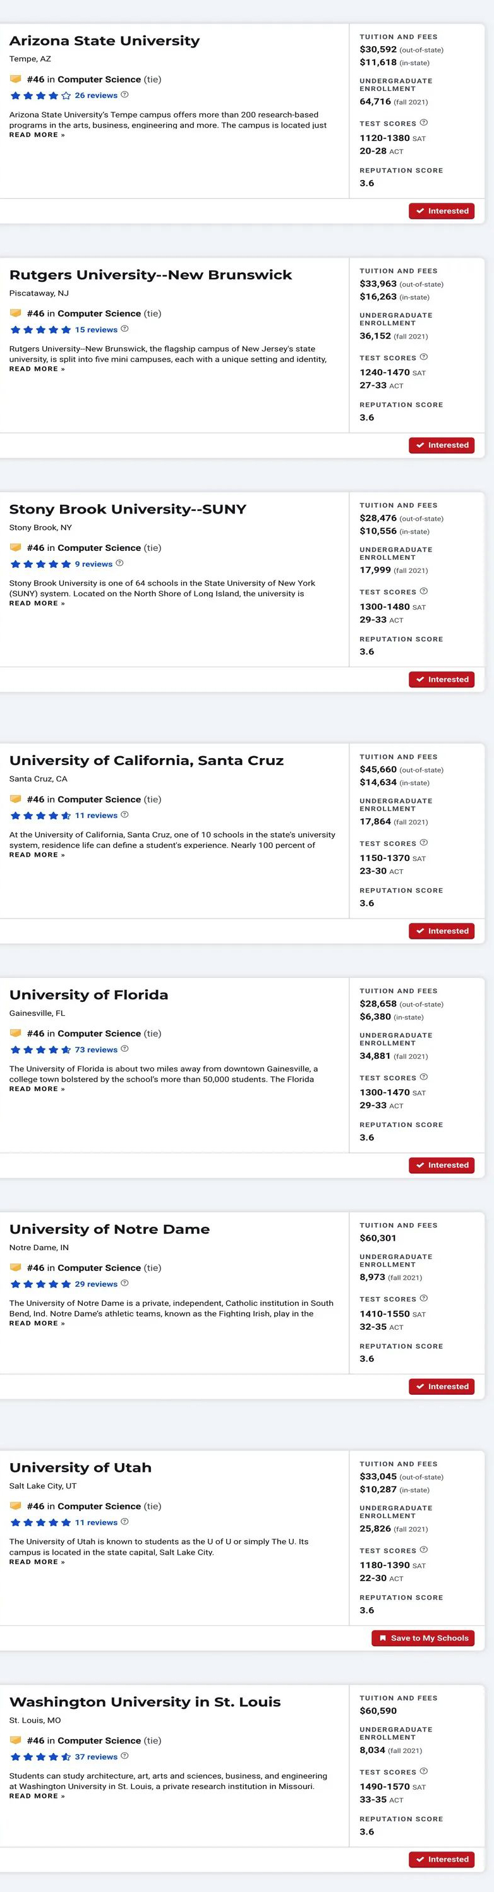Open 73 reviews for University of Florida

coord(96,1049)
